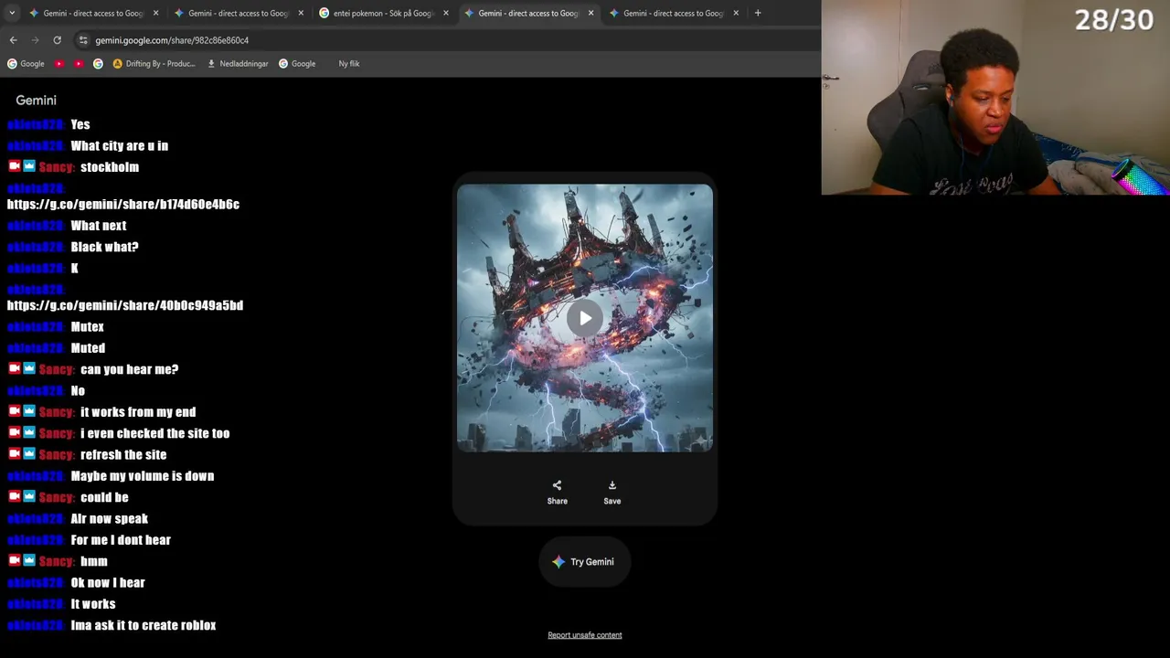Open the Drifting By - Produc... bookmark
1170x658 pixels.
point(154,64)
